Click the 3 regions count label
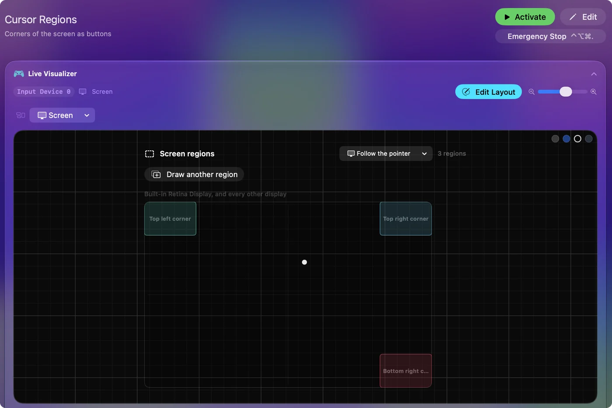 (x=452, y=153)
